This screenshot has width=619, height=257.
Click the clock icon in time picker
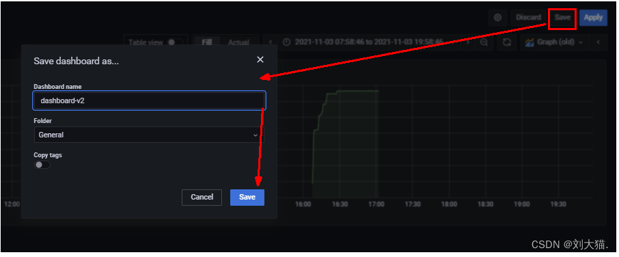coord(286,42)
